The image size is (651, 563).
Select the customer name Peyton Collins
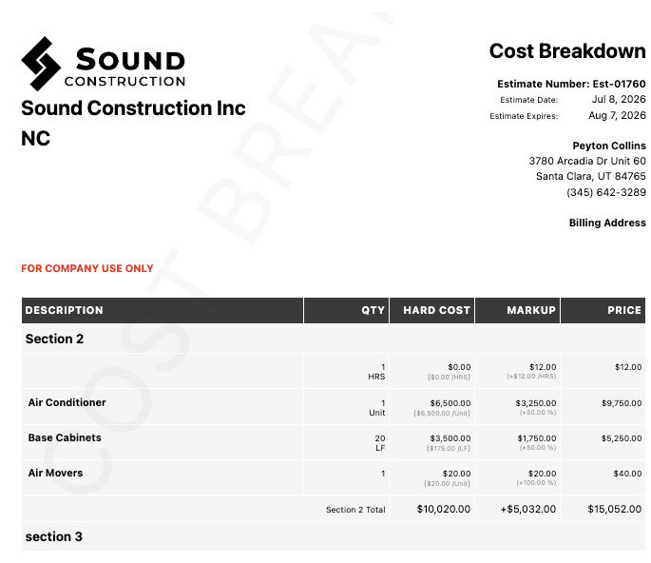(608, 146)
